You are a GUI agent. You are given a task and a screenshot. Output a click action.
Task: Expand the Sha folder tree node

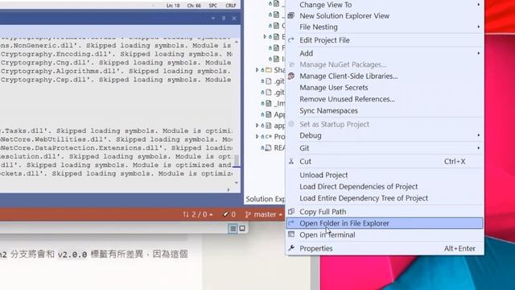pos(257,70)
